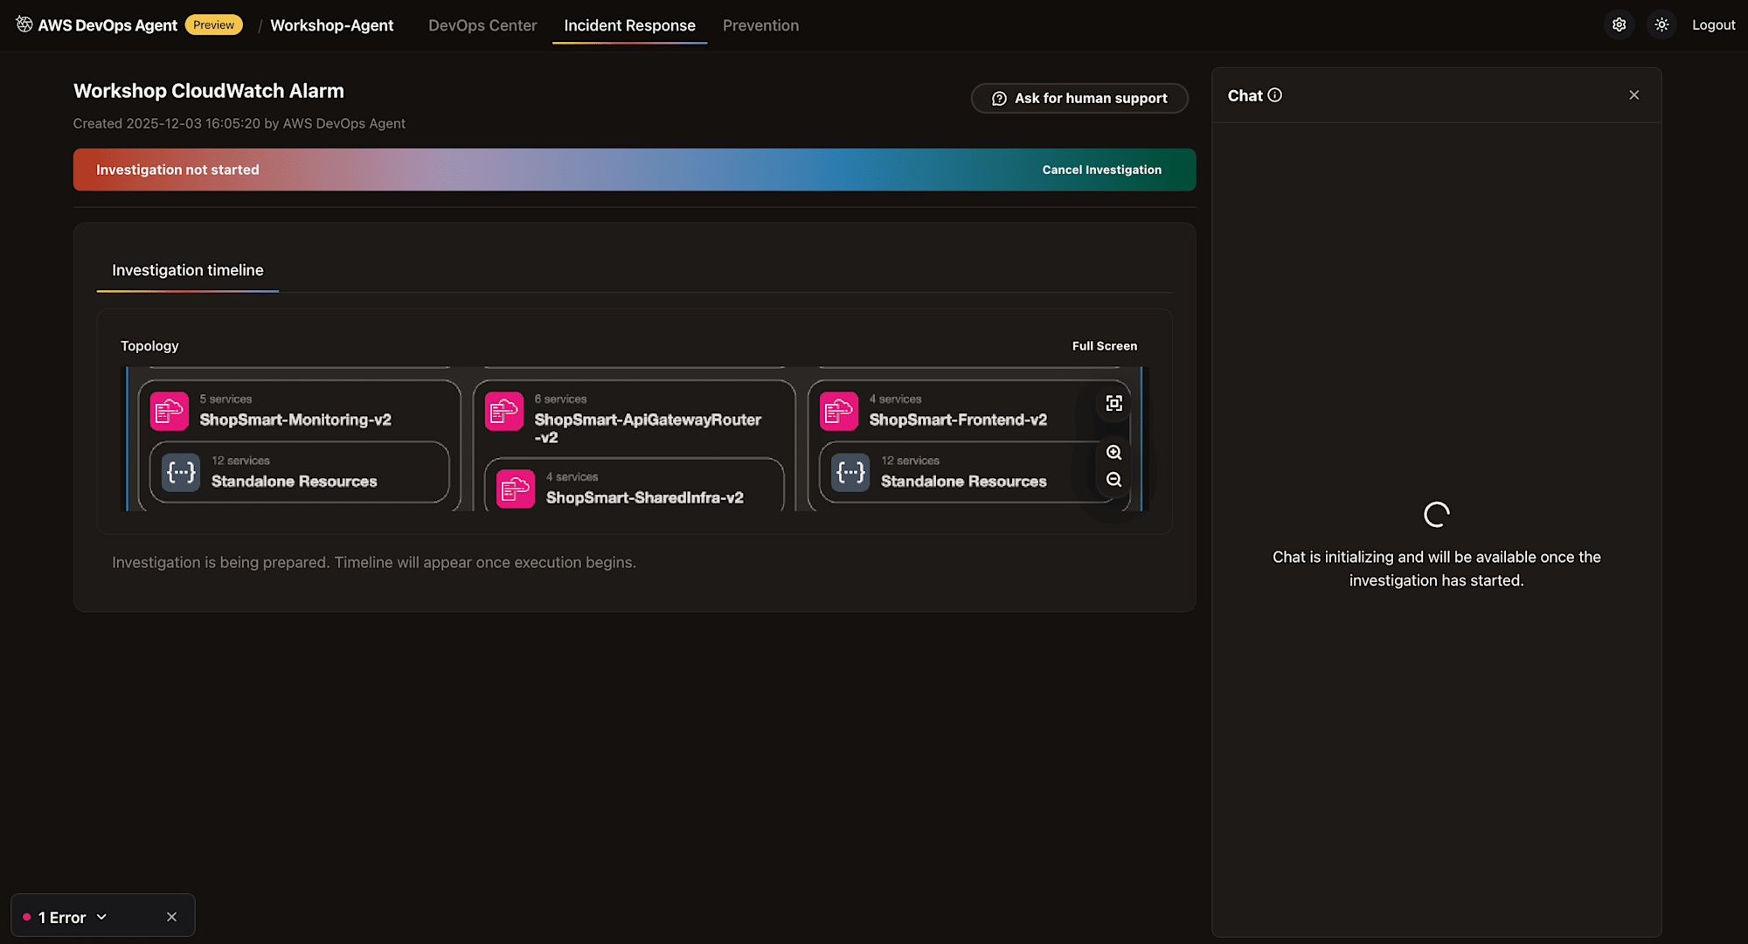Click the AWS DevOps Agent logo icon
This screenshot has width=1748, height=944.
pyautogui.click(x=24, y=24)
